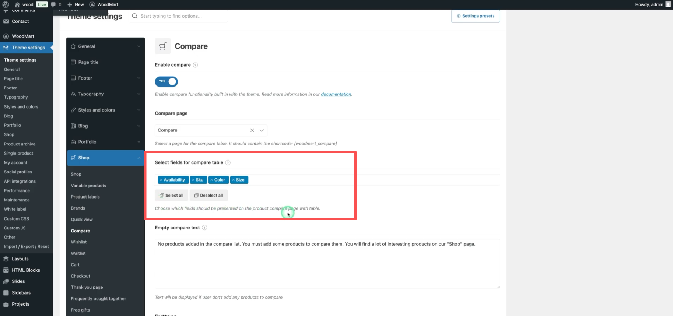Collapse the Shop settings section
The height and width of the screenshot is (316, 673).
pos(106,158)
